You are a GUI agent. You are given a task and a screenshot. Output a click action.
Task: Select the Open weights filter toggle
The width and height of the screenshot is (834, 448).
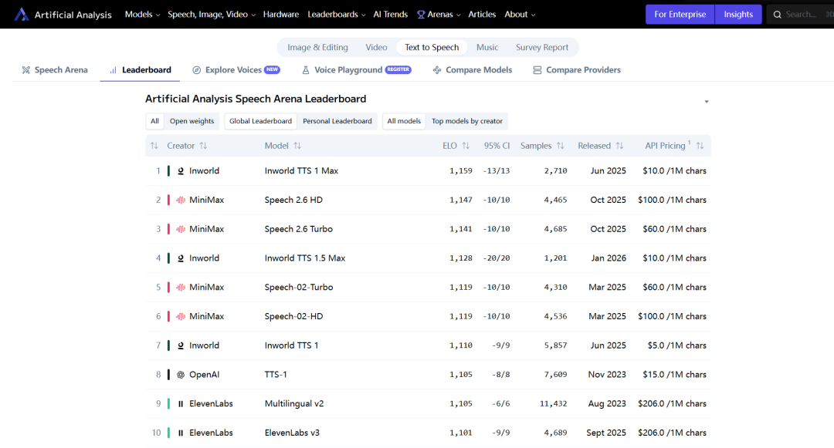[192, 121]
